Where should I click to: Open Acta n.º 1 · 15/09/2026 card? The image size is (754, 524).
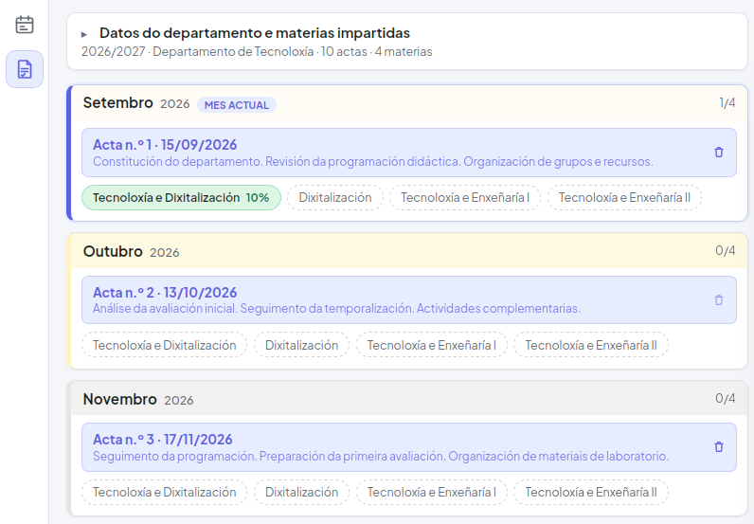409,153
